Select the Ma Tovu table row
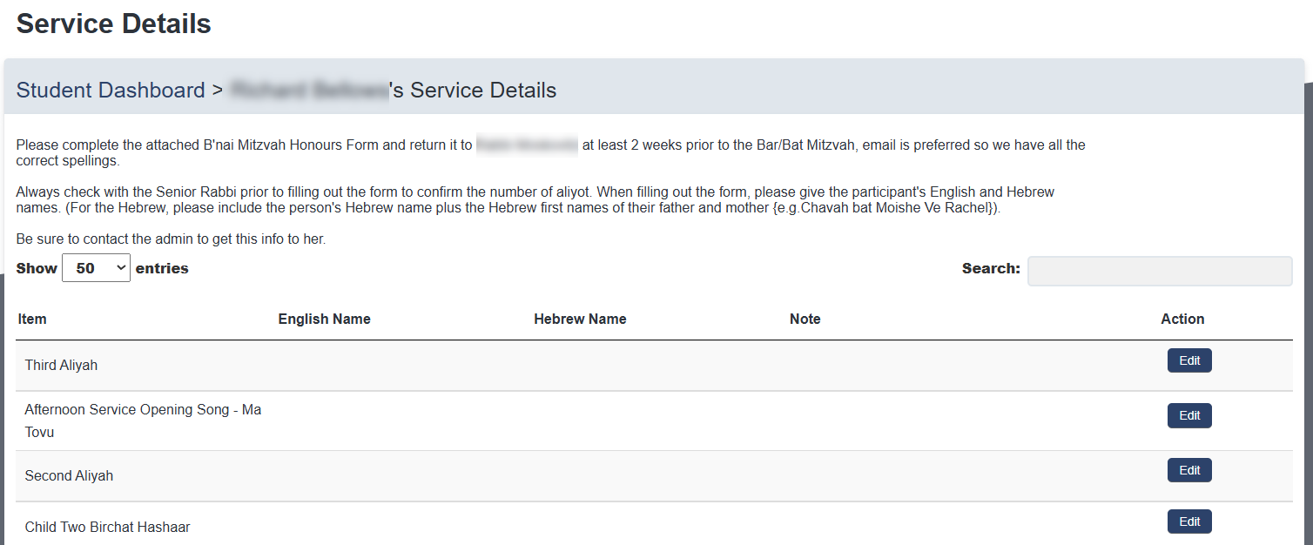Screen dimensions: 1313x545 pos(522,421)
